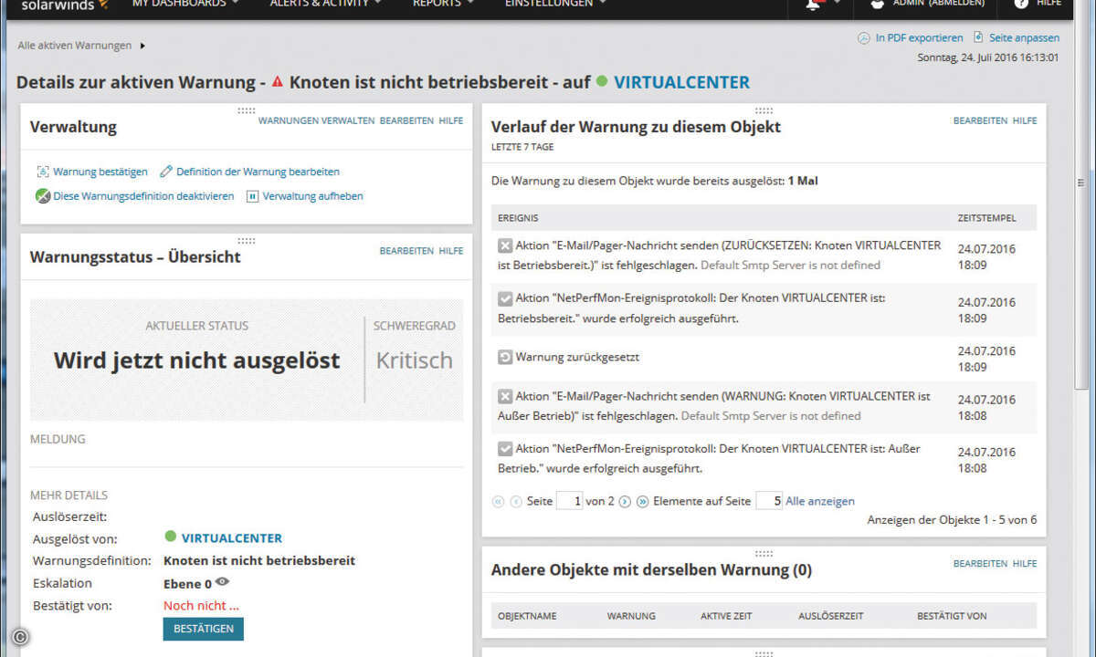This screenshot has height=657, width=1096.
Task: Click the drag handle of Verlauf der Warnung panel
Action: [x=764, y=109]
